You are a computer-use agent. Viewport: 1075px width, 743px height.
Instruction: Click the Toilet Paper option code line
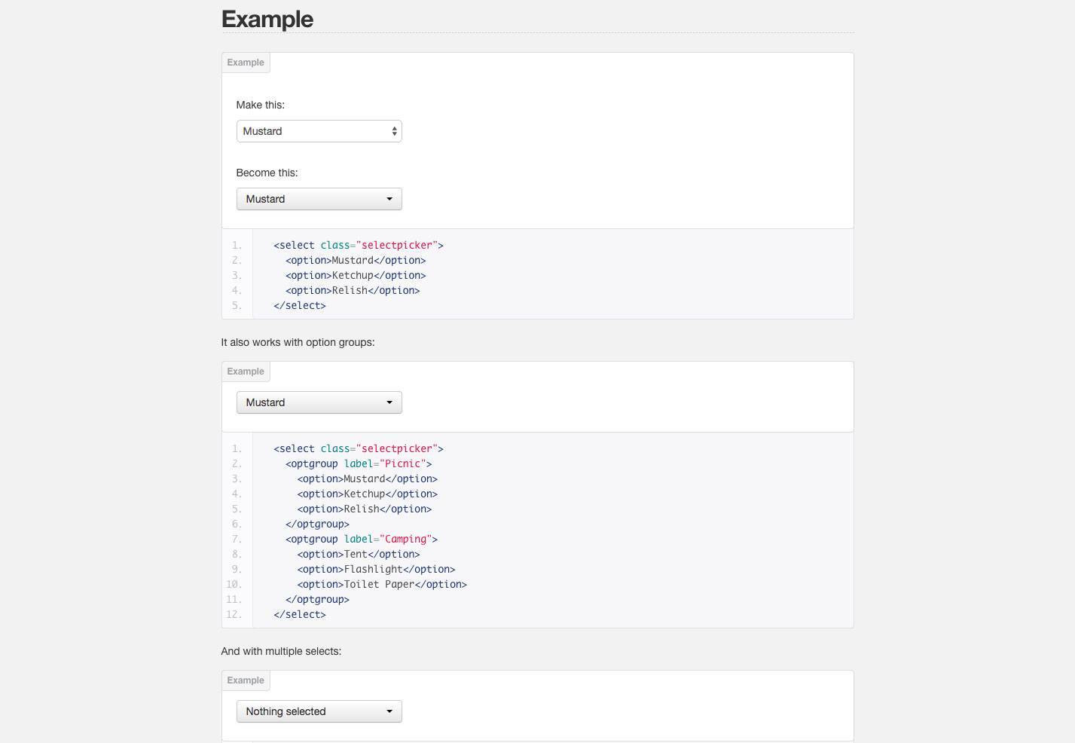click(x=382, y=584)
